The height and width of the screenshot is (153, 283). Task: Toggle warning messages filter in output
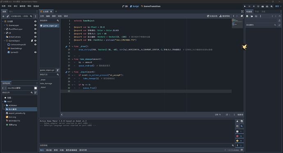click(x=240, y=141)
